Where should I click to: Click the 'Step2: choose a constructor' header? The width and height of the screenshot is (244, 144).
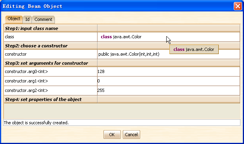click(51, 46)
